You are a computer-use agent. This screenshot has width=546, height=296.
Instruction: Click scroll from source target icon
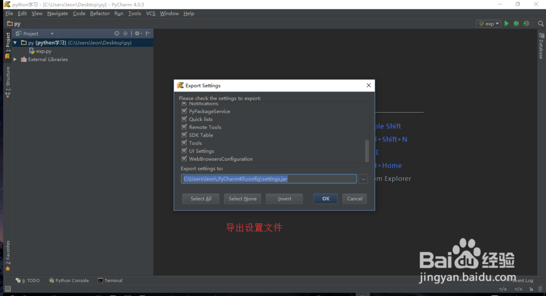[x=117, y=33]
